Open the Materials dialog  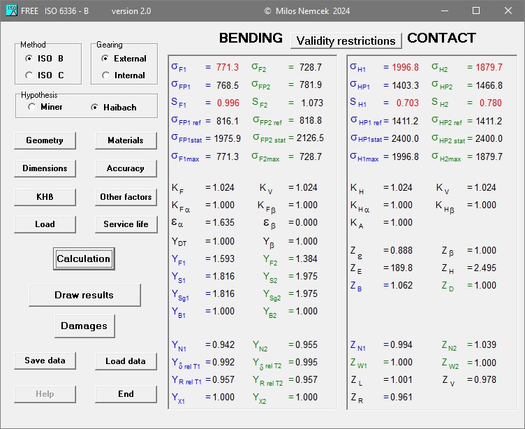coord(126,140)
